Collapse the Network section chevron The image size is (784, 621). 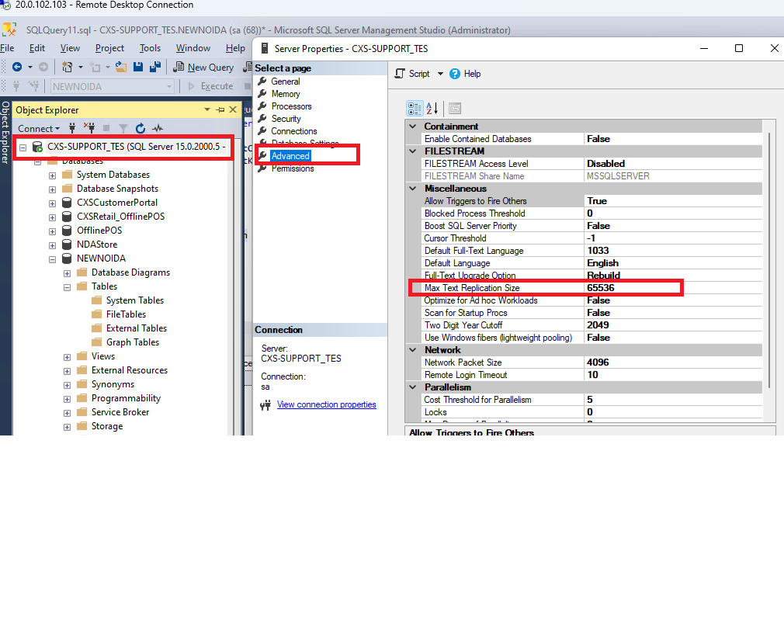pos(413,350)
